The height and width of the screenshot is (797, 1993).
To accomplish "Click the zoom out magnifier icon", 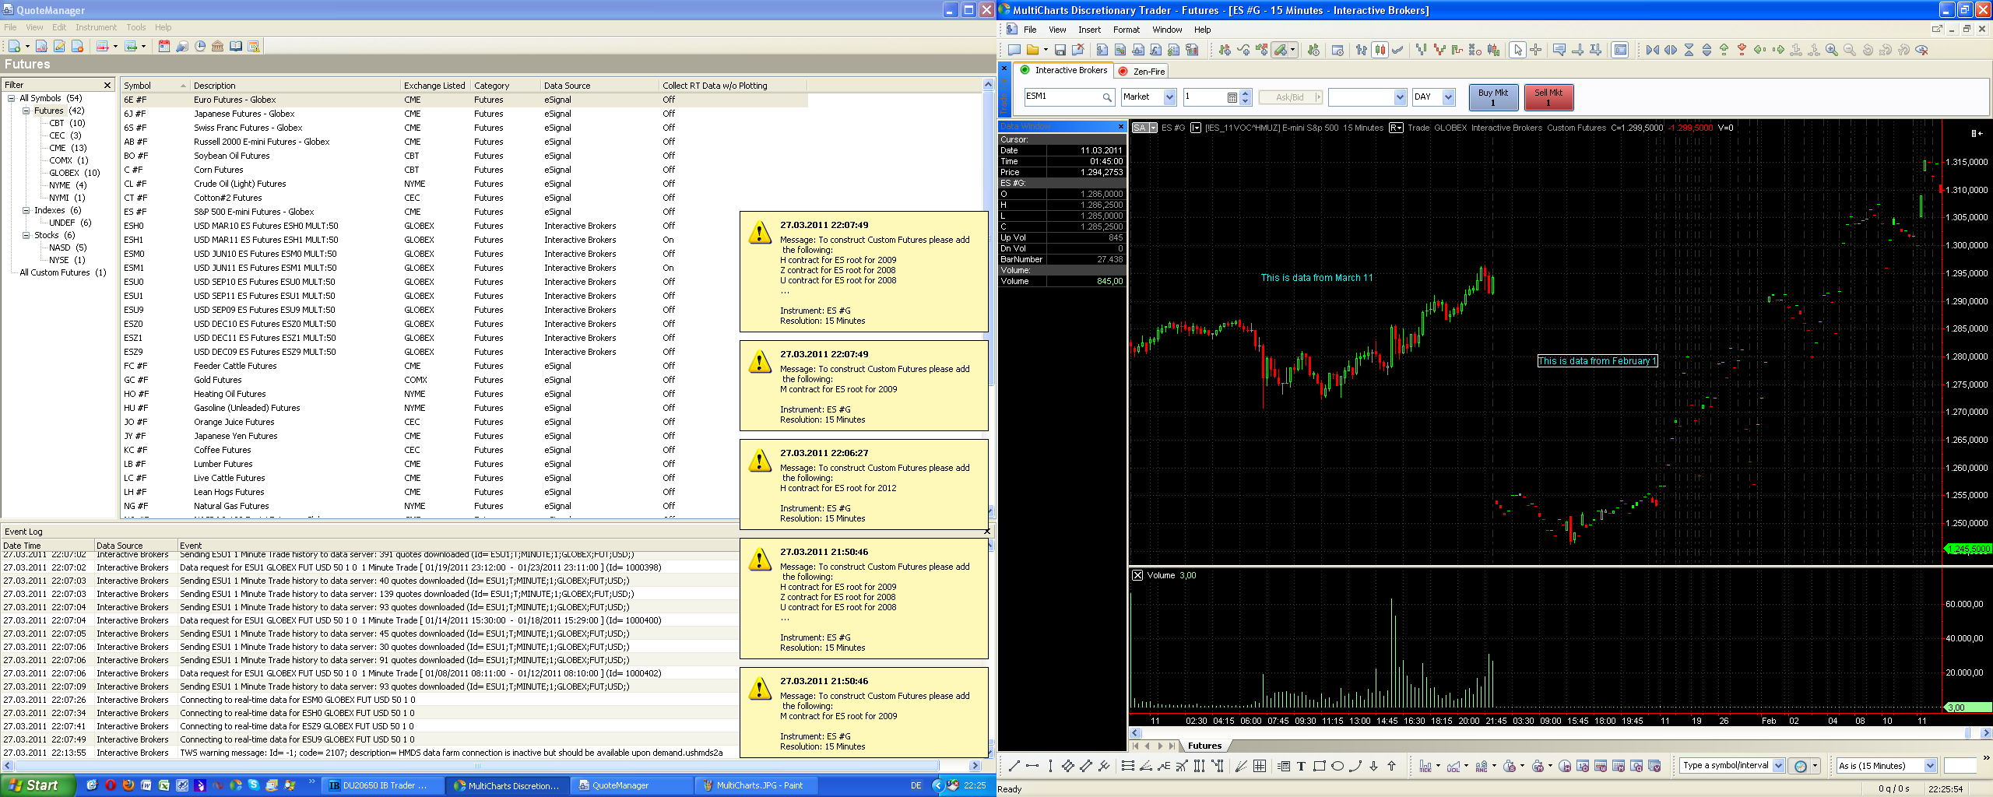I will tap(1850, 50).
